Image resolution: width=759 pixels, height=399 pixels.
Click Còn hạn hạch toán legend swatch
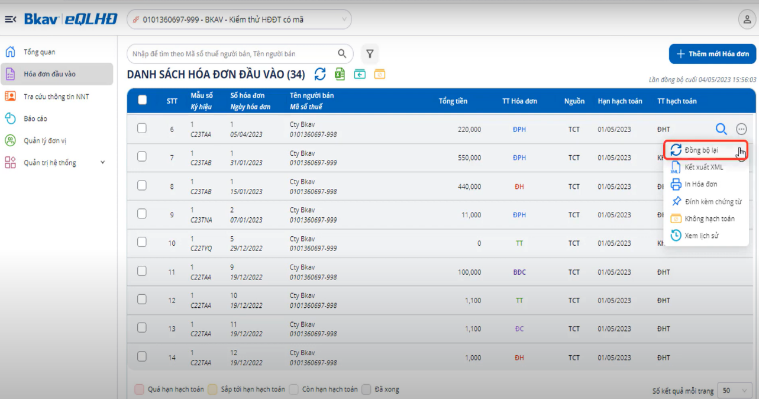click(x=293, y=390)
